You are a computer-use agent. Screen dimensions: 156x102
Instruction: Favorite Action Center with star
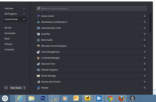145,16
